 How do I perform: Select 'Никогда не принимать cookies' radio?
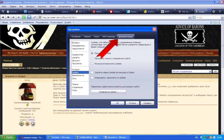[x=92, y=64]
